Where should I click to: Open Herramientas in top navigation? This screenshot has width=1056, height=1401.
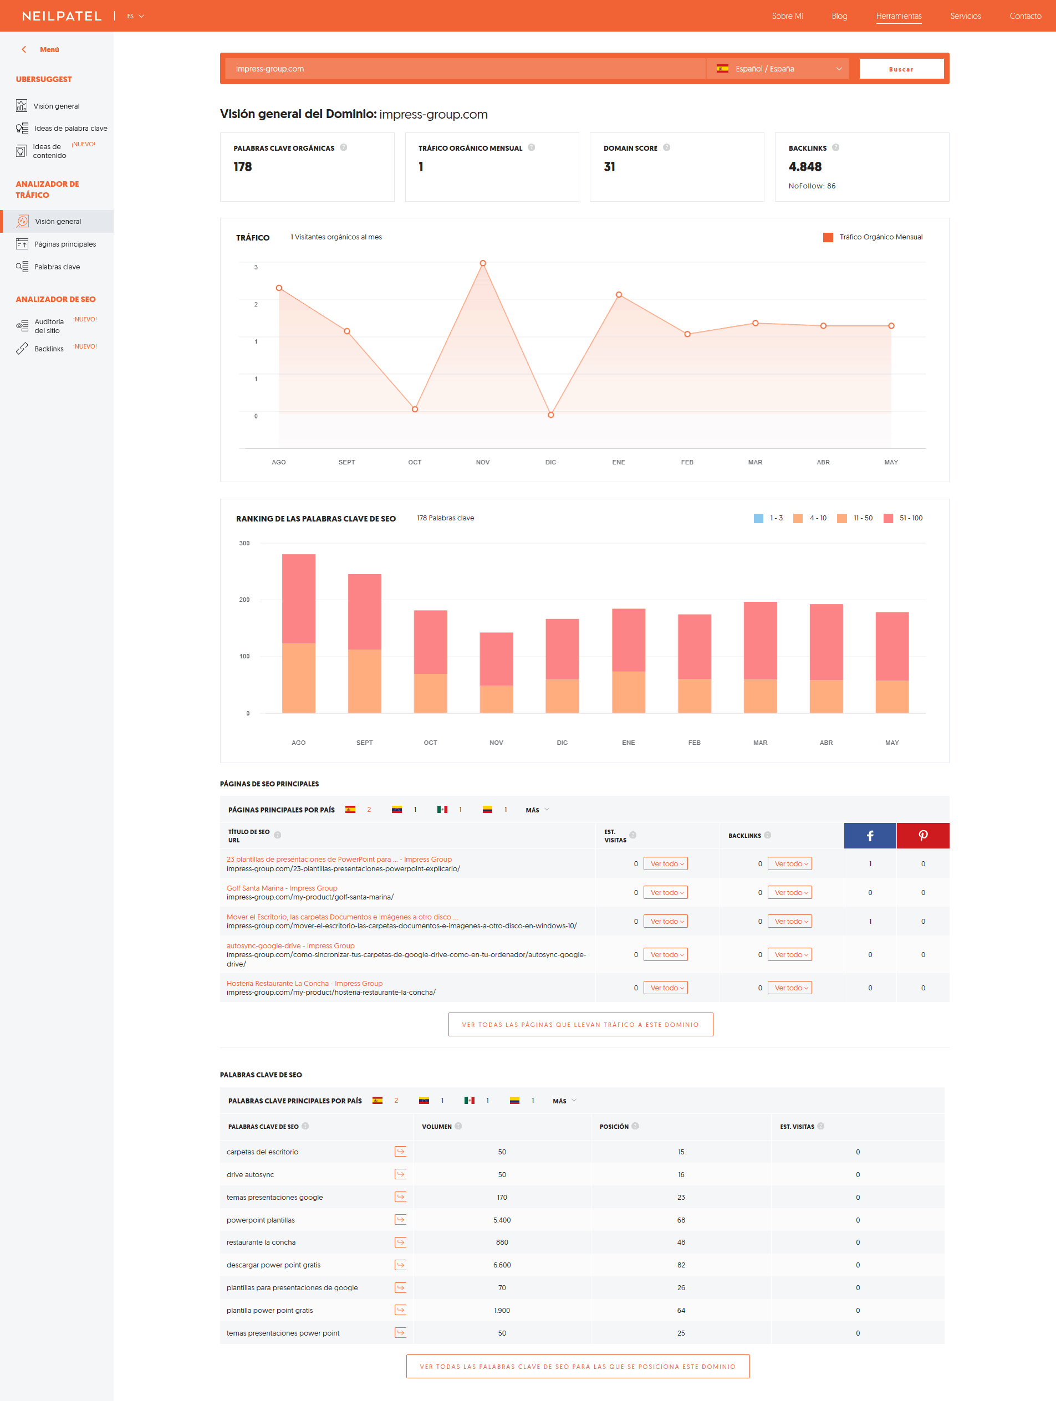tap(898, 16)
